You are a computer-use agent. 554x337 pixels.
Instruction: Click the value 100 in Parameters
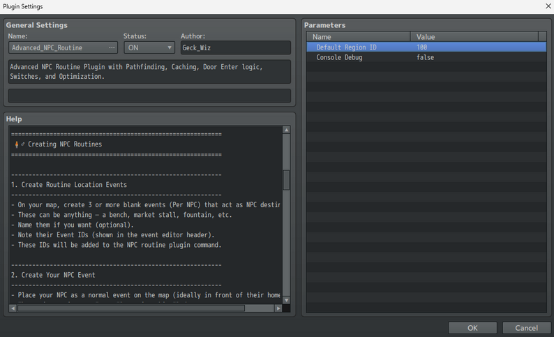click(421, 47)
